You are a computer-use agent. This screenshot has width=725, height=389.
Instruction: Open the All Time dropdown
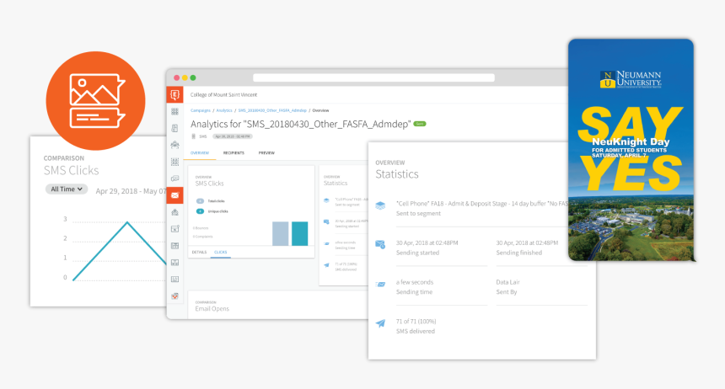tap(67, 189)
